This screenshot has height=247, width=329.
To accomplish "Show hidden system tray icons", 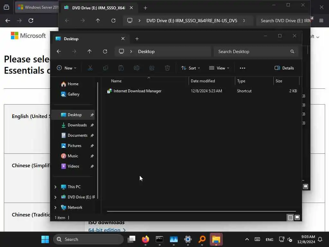I will 247,239.
